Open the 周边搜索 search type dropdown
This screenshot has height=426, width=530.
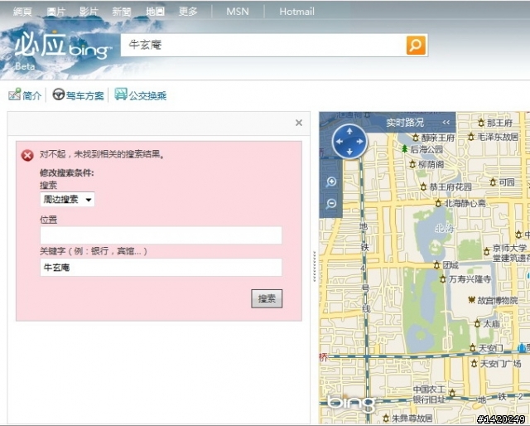(67, 199)
